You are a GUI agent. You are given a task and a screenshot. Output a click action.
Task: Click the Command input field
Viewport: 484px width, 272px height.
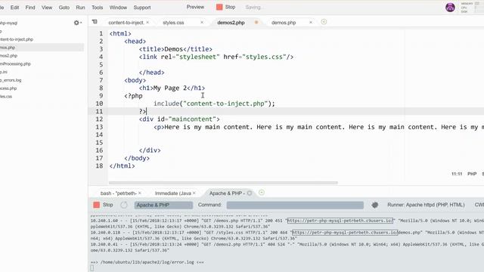pyautogui.click(x=295, y=205)
